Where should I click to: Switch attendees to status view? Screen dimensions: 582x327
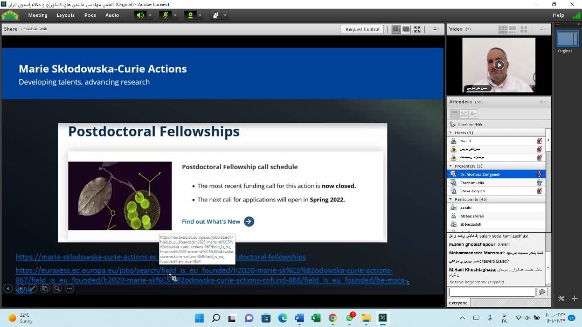pyautogui.click(x=473, y=114)
